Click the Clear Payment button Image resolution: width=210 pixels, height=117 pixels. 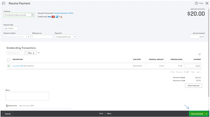193,86
